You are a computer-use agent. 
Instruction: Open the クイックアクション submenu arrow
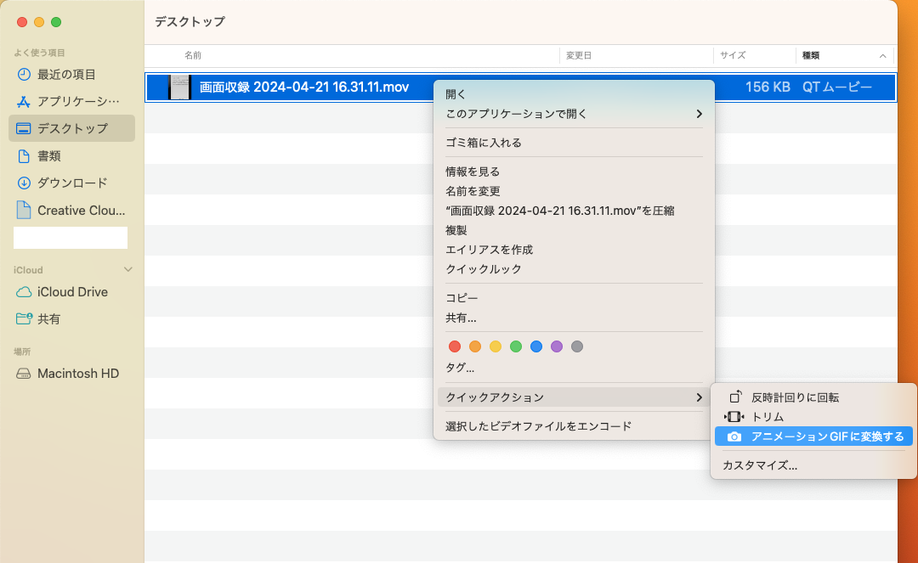(x=700, y=397)
